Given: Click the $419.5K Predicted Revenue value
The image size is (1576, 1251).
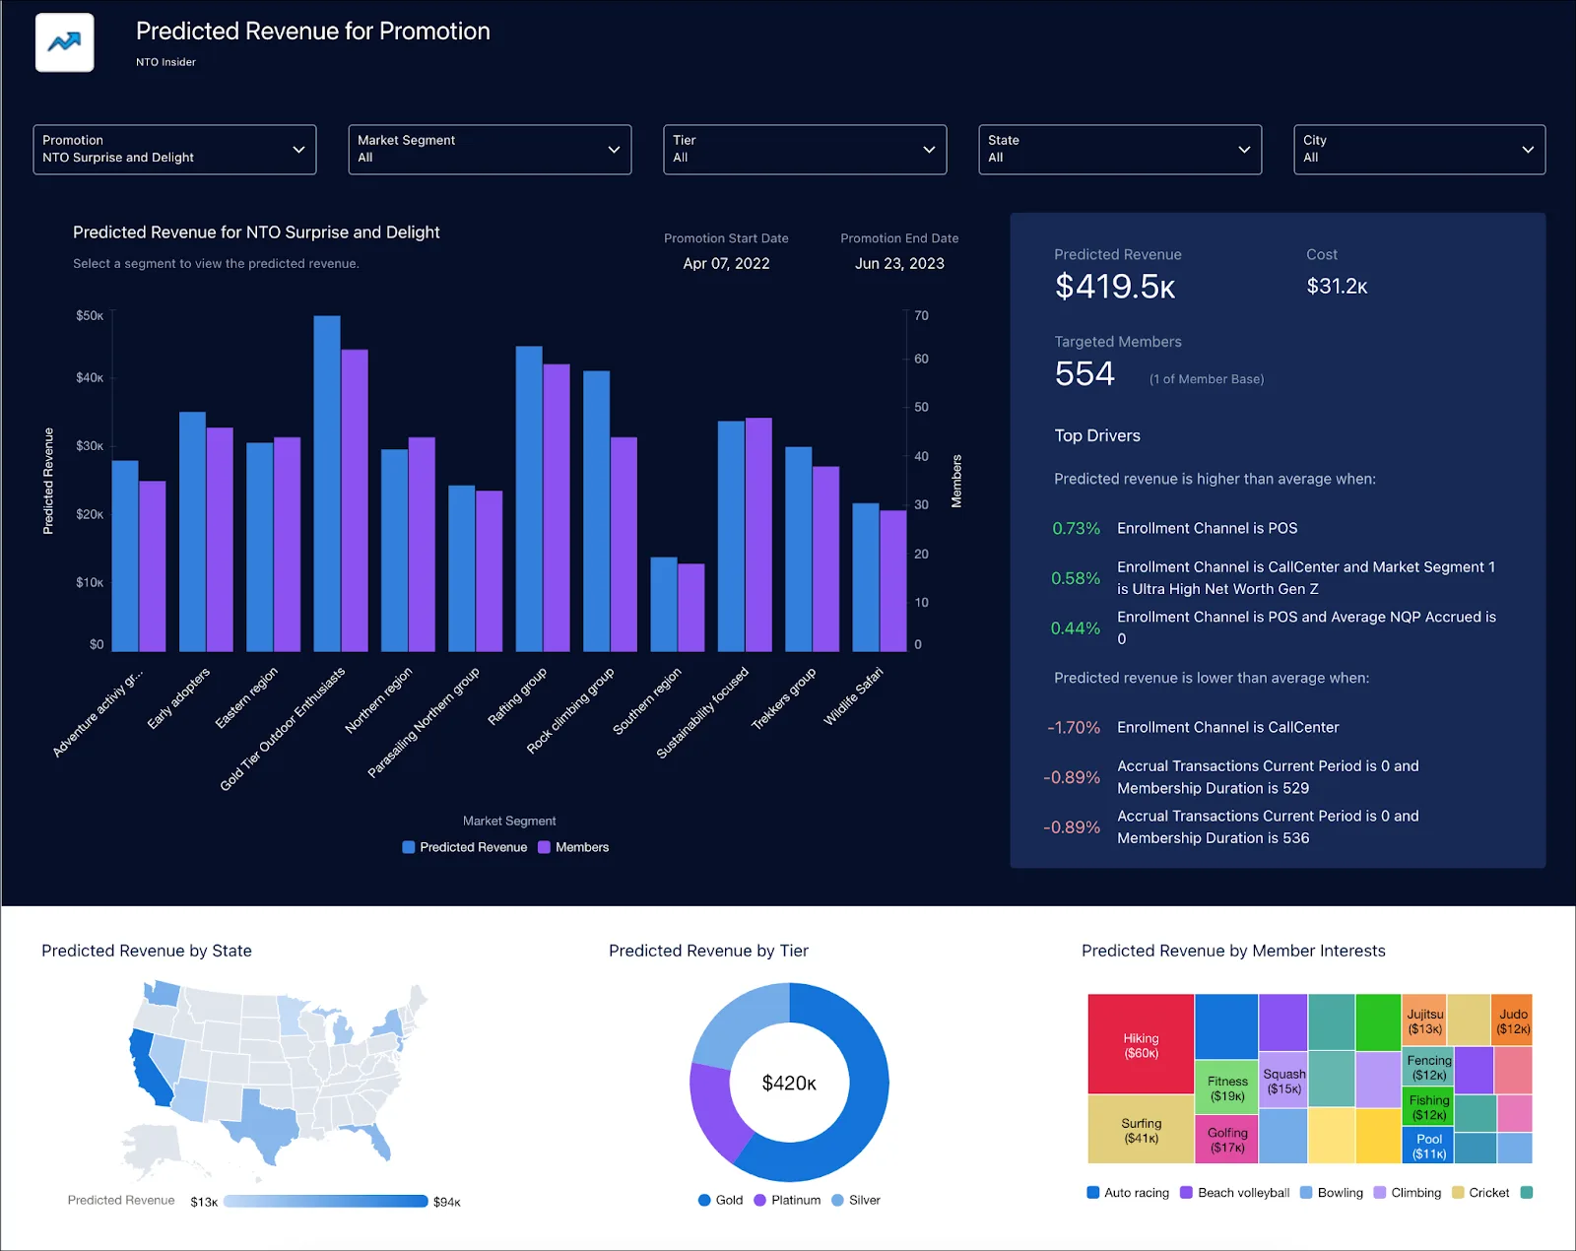Looking at the screenshot, I should tap(1115, 287).
